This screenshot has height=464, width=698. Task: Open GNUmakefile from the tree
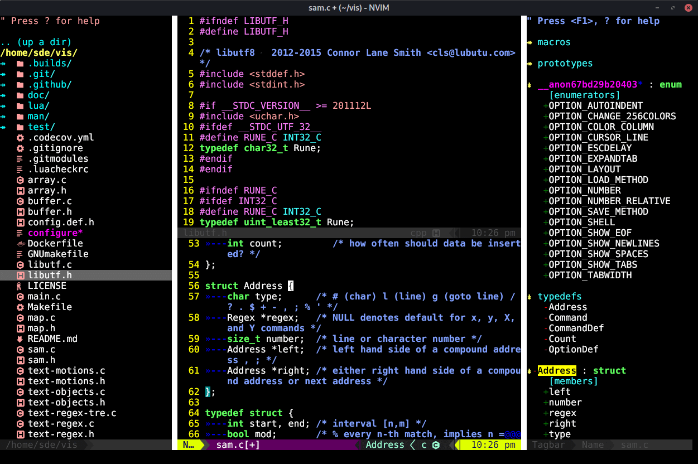(x=58, y=254)
